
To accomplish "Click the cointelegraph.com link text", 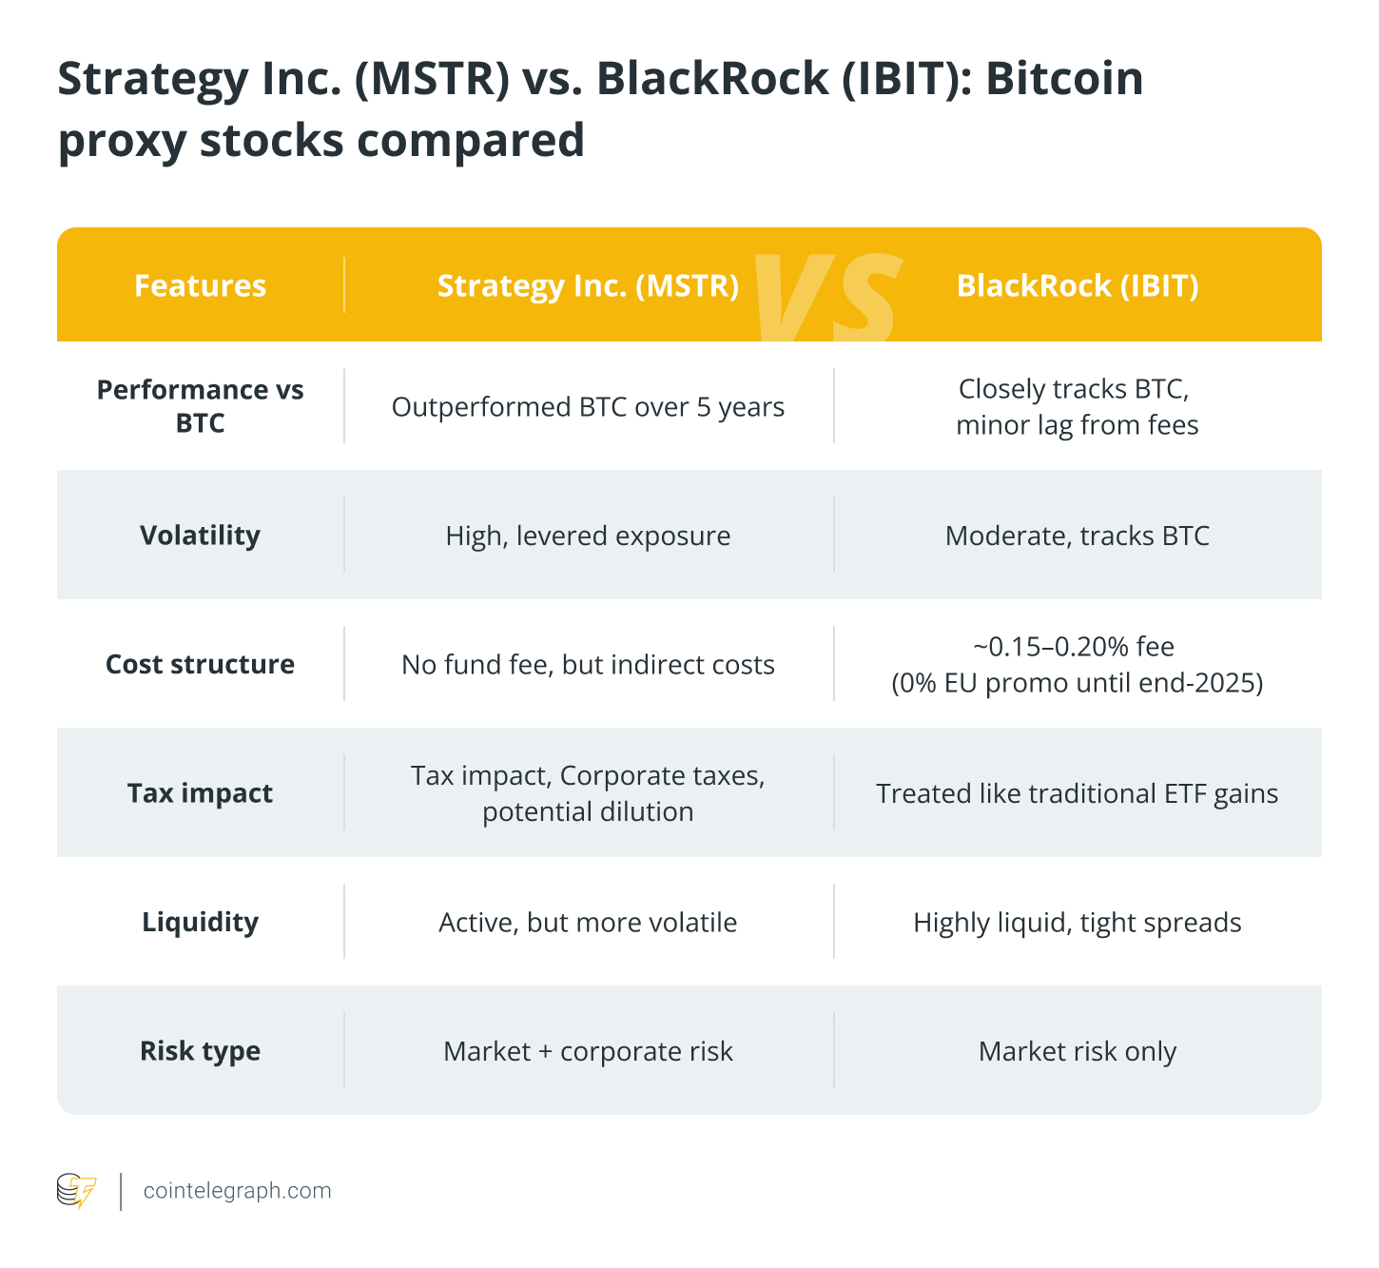I will [x=237, y=1191].
